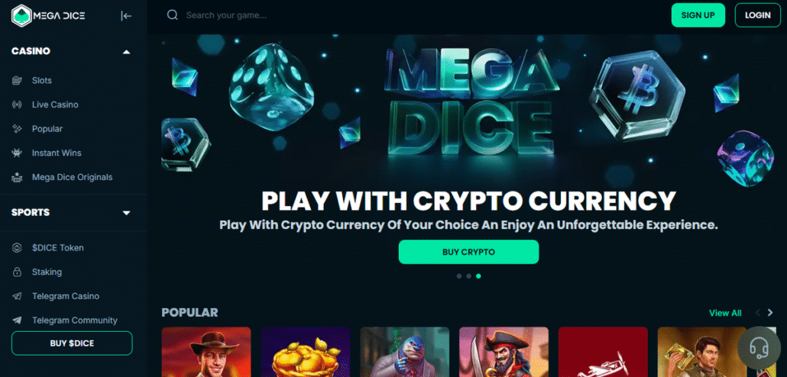Expand the SPORTS section arrow
The width and height of the screenshot is (787, 377).
click(x=127, y=213)
